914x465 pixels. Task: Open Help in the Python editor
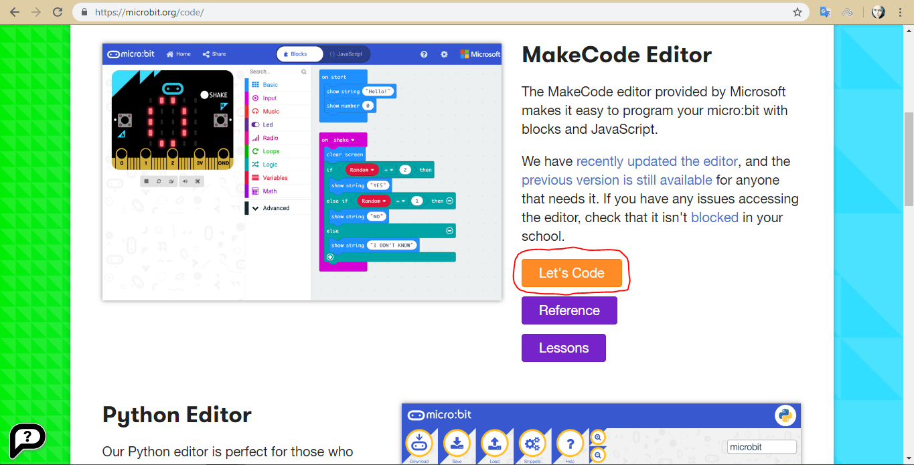point(570,443)
